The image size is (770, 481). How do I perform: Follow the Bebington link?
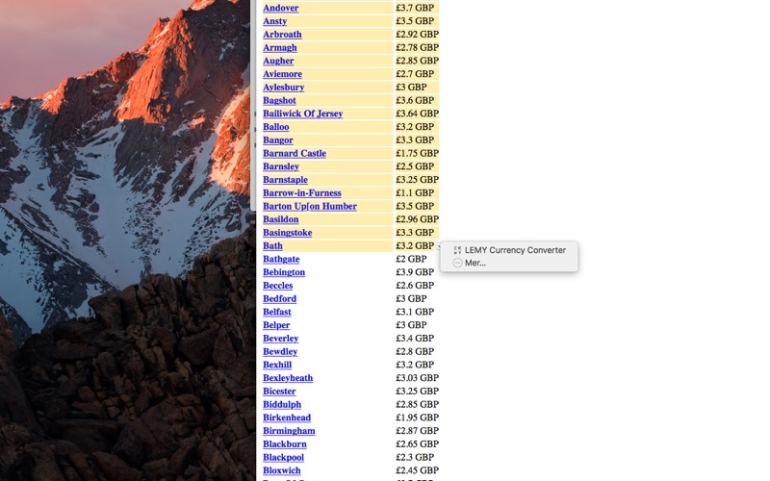click(284, 273)
